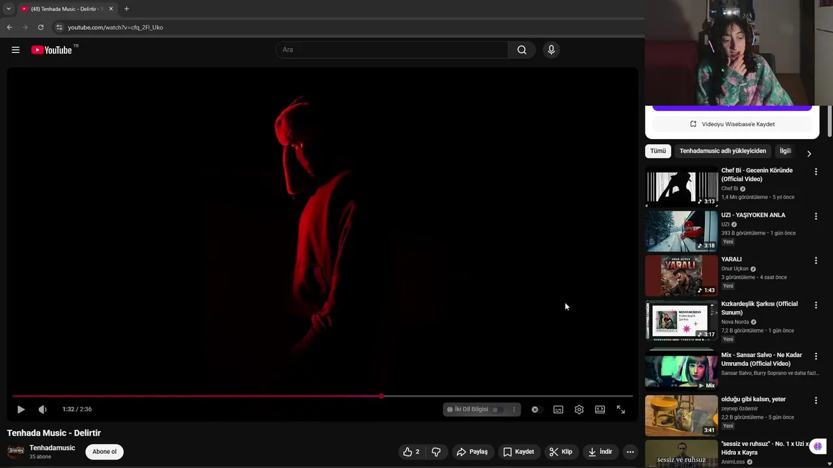Click the Tenhada Music - Delirtir title
Image resolution: width=833 pixels, height=468 pixels.
pos(54,433)
